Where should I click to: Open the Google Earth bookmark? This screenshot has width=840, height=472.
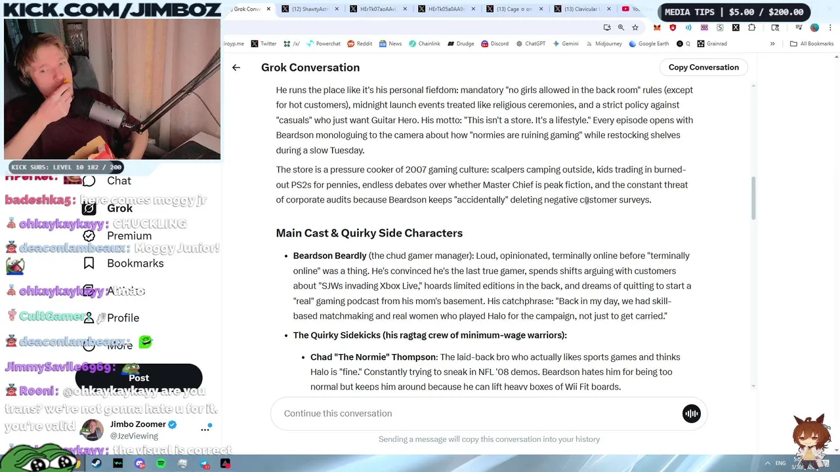point(649,44)
